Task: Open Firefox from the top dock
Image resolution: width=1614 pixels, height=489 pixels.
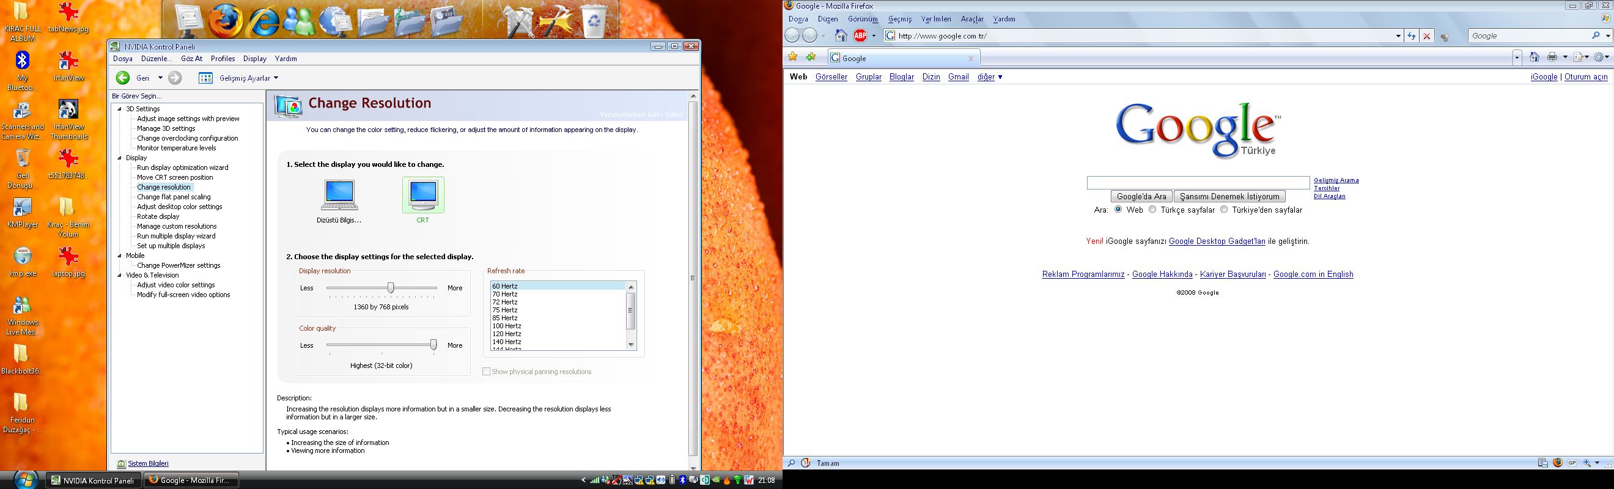Action: pos(225,21)
